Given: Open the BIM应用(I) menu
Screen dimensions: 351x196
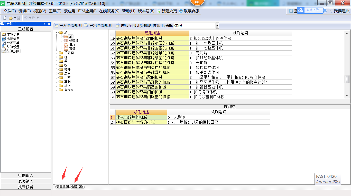Looking at the screenshot, I should (87, 11).
